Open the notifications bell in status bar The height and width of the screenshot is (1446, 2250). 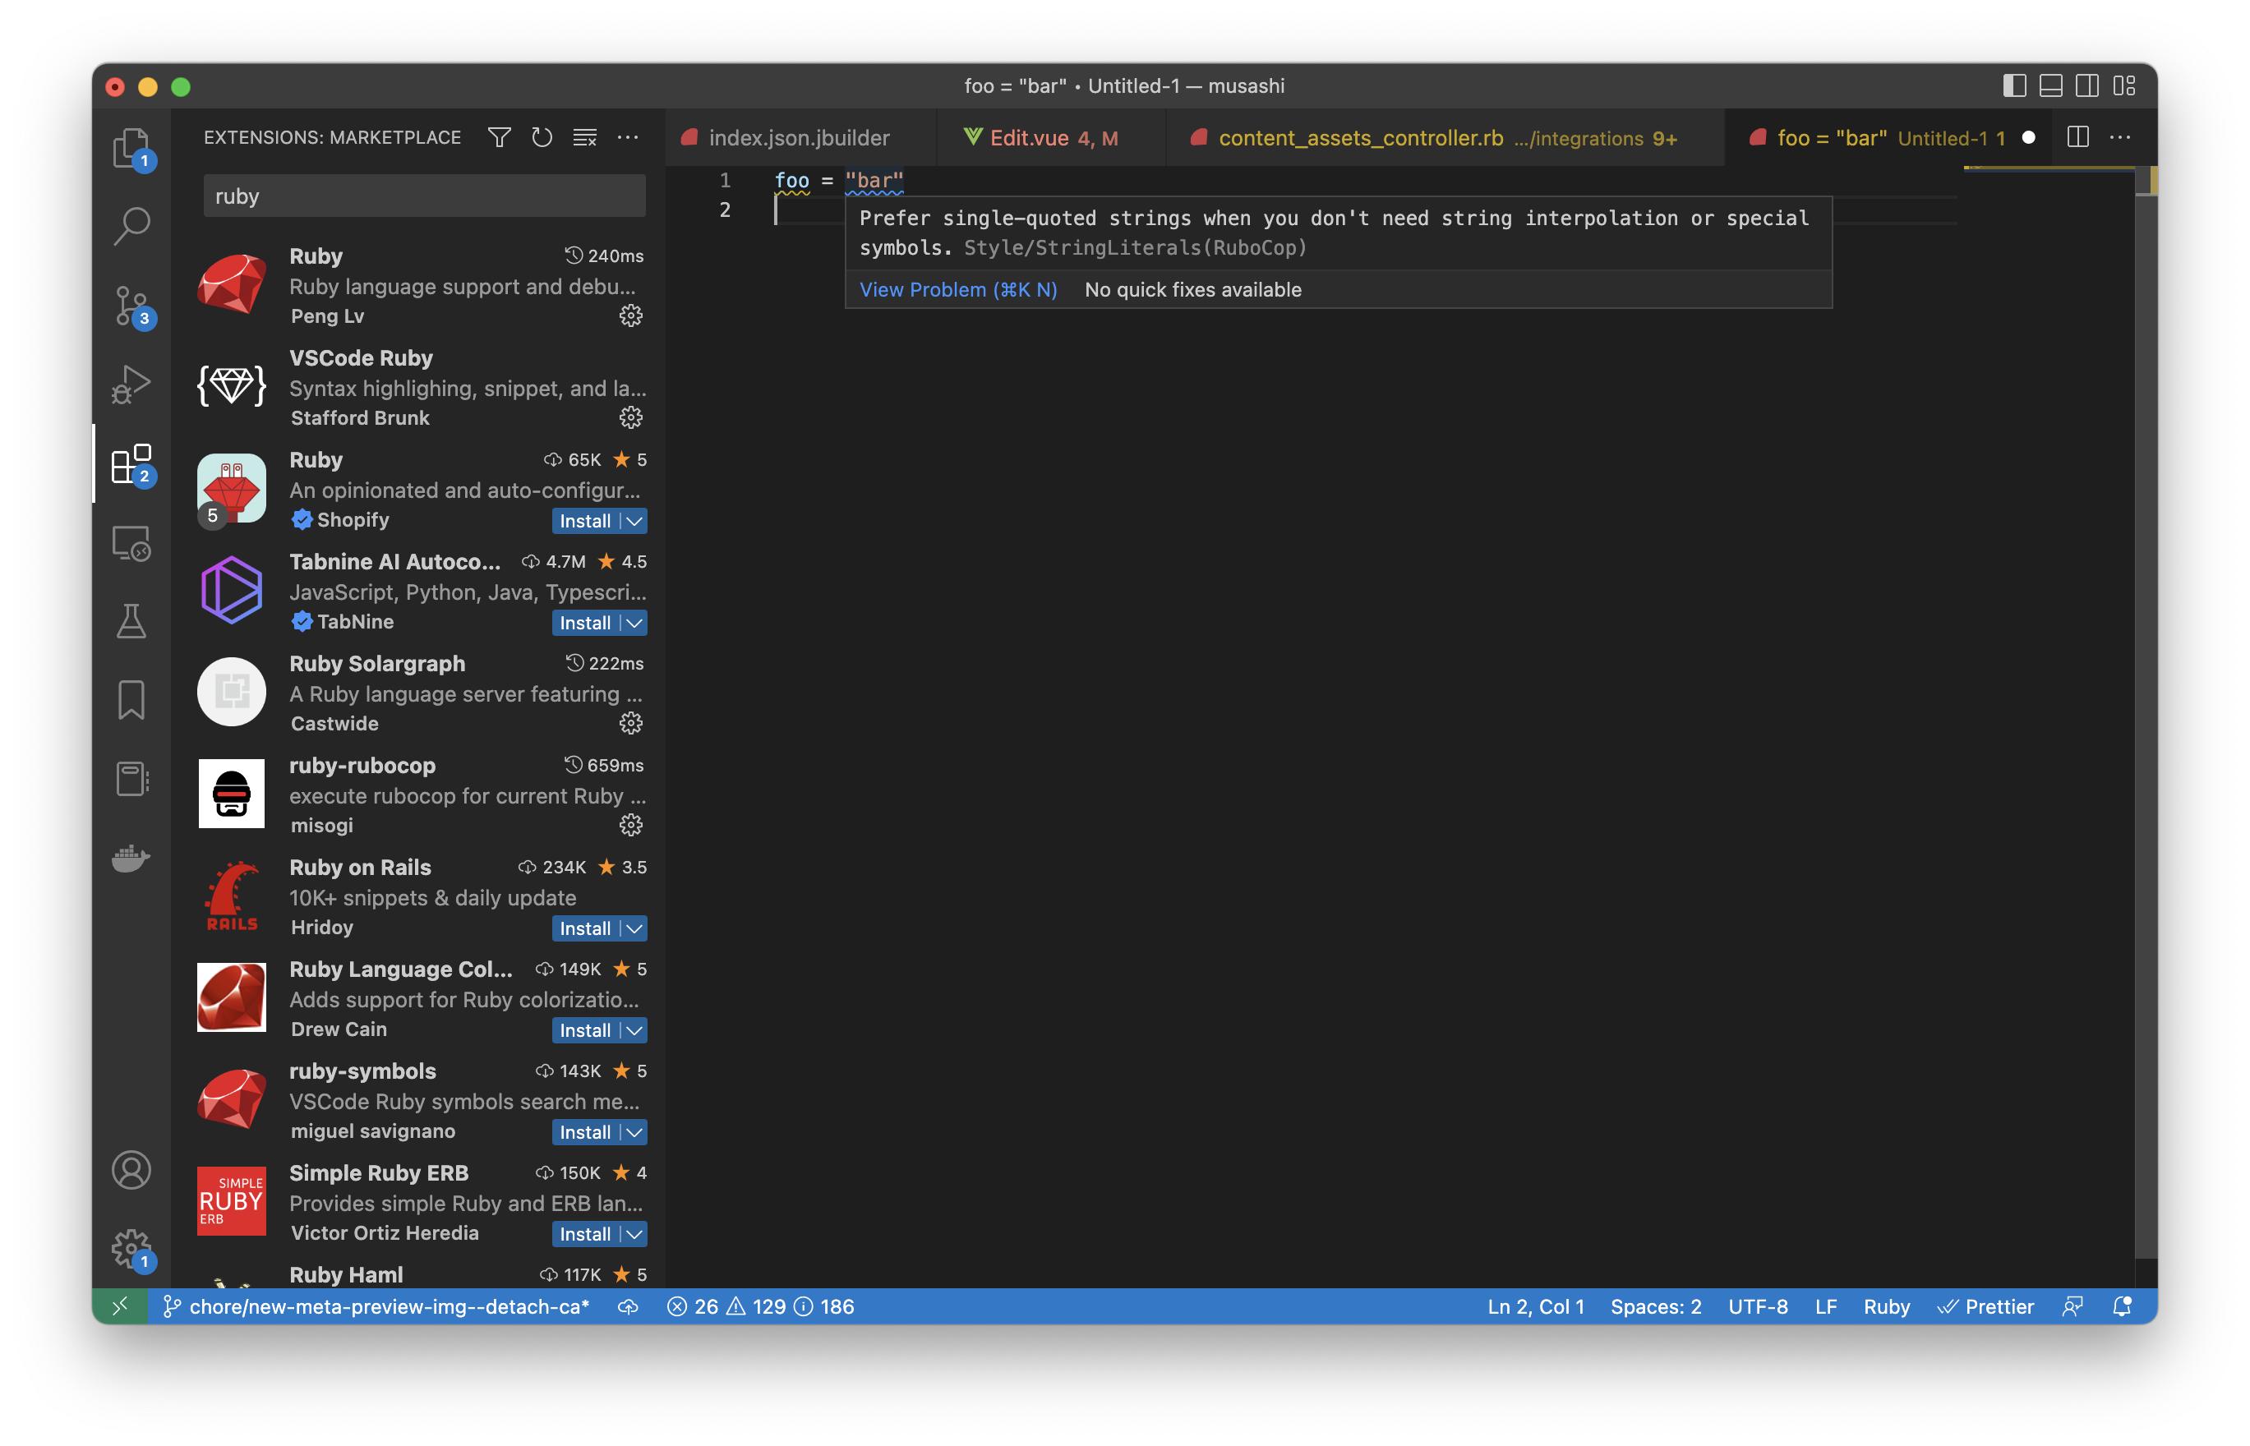pos(2121,1306)
